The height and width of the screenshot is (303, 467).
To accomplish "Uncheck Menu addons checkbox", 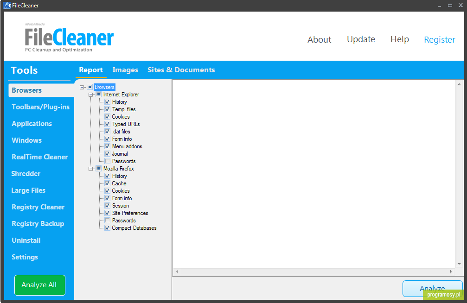I will click(x=108, y=146).
